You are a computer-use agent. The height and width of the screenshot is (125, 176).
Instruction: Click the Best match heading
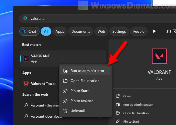[31, 45]
